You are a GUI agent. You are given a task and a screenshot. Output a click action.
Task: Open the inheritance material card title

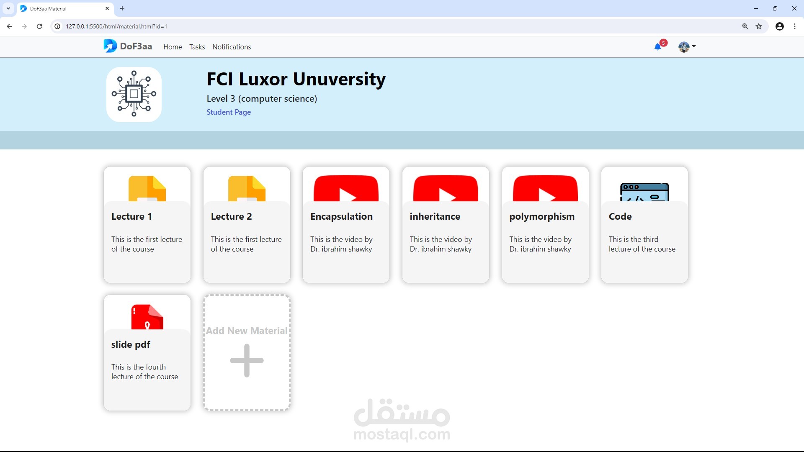click(x=435, y=216)
